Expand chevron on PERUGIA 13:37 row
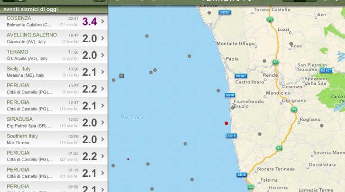Image resolution: width=345 pixels, height=192 pixels. (103, 89)
